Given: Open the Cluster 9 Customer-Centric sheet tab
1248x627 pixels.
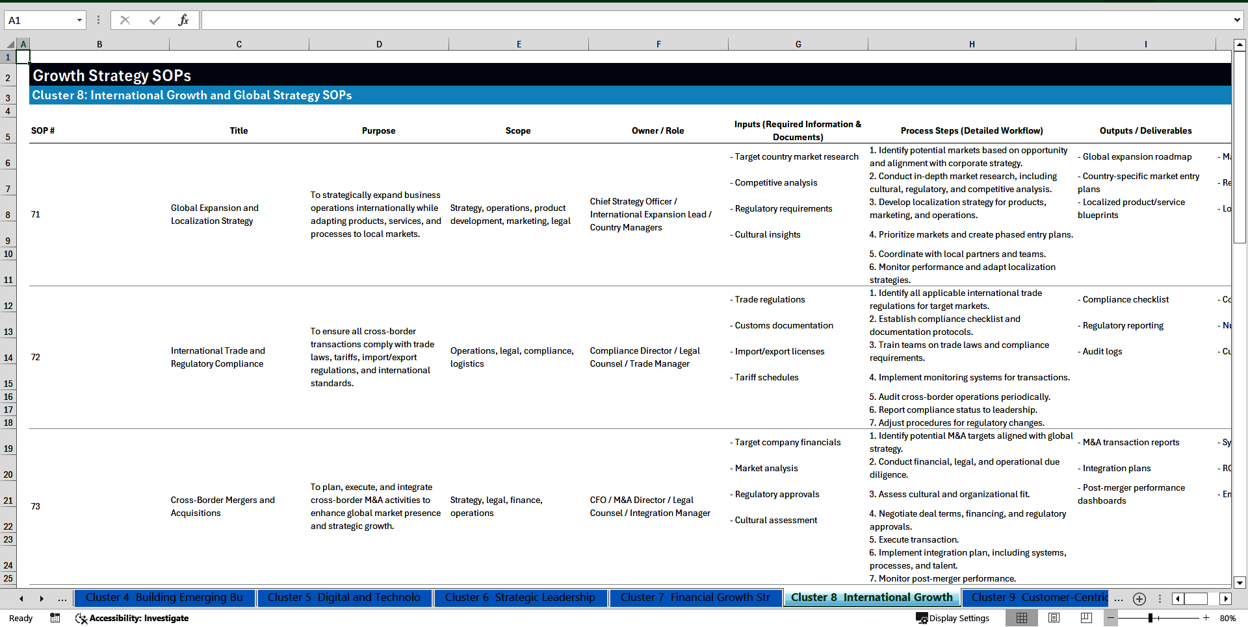Looking at the screenshot, I should (x=1038, y=597).
